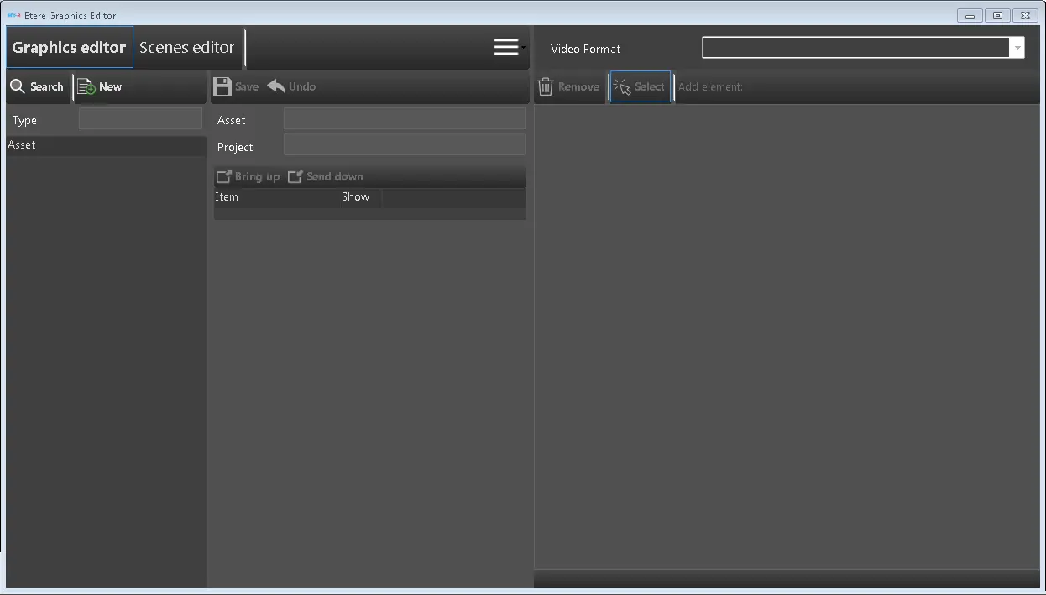Focus the Asset name input field

404,119
